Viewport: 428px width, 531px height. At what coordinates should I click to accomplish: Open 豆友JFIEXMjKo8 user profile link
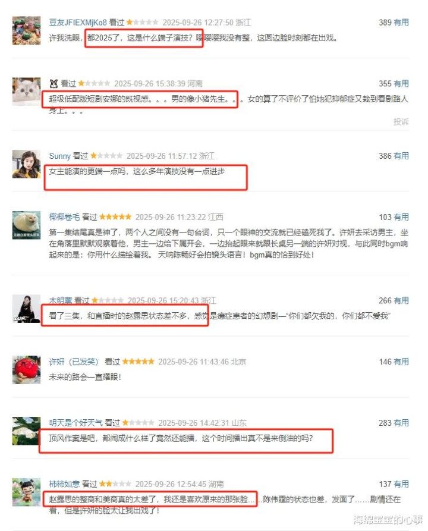pos(78,23)
